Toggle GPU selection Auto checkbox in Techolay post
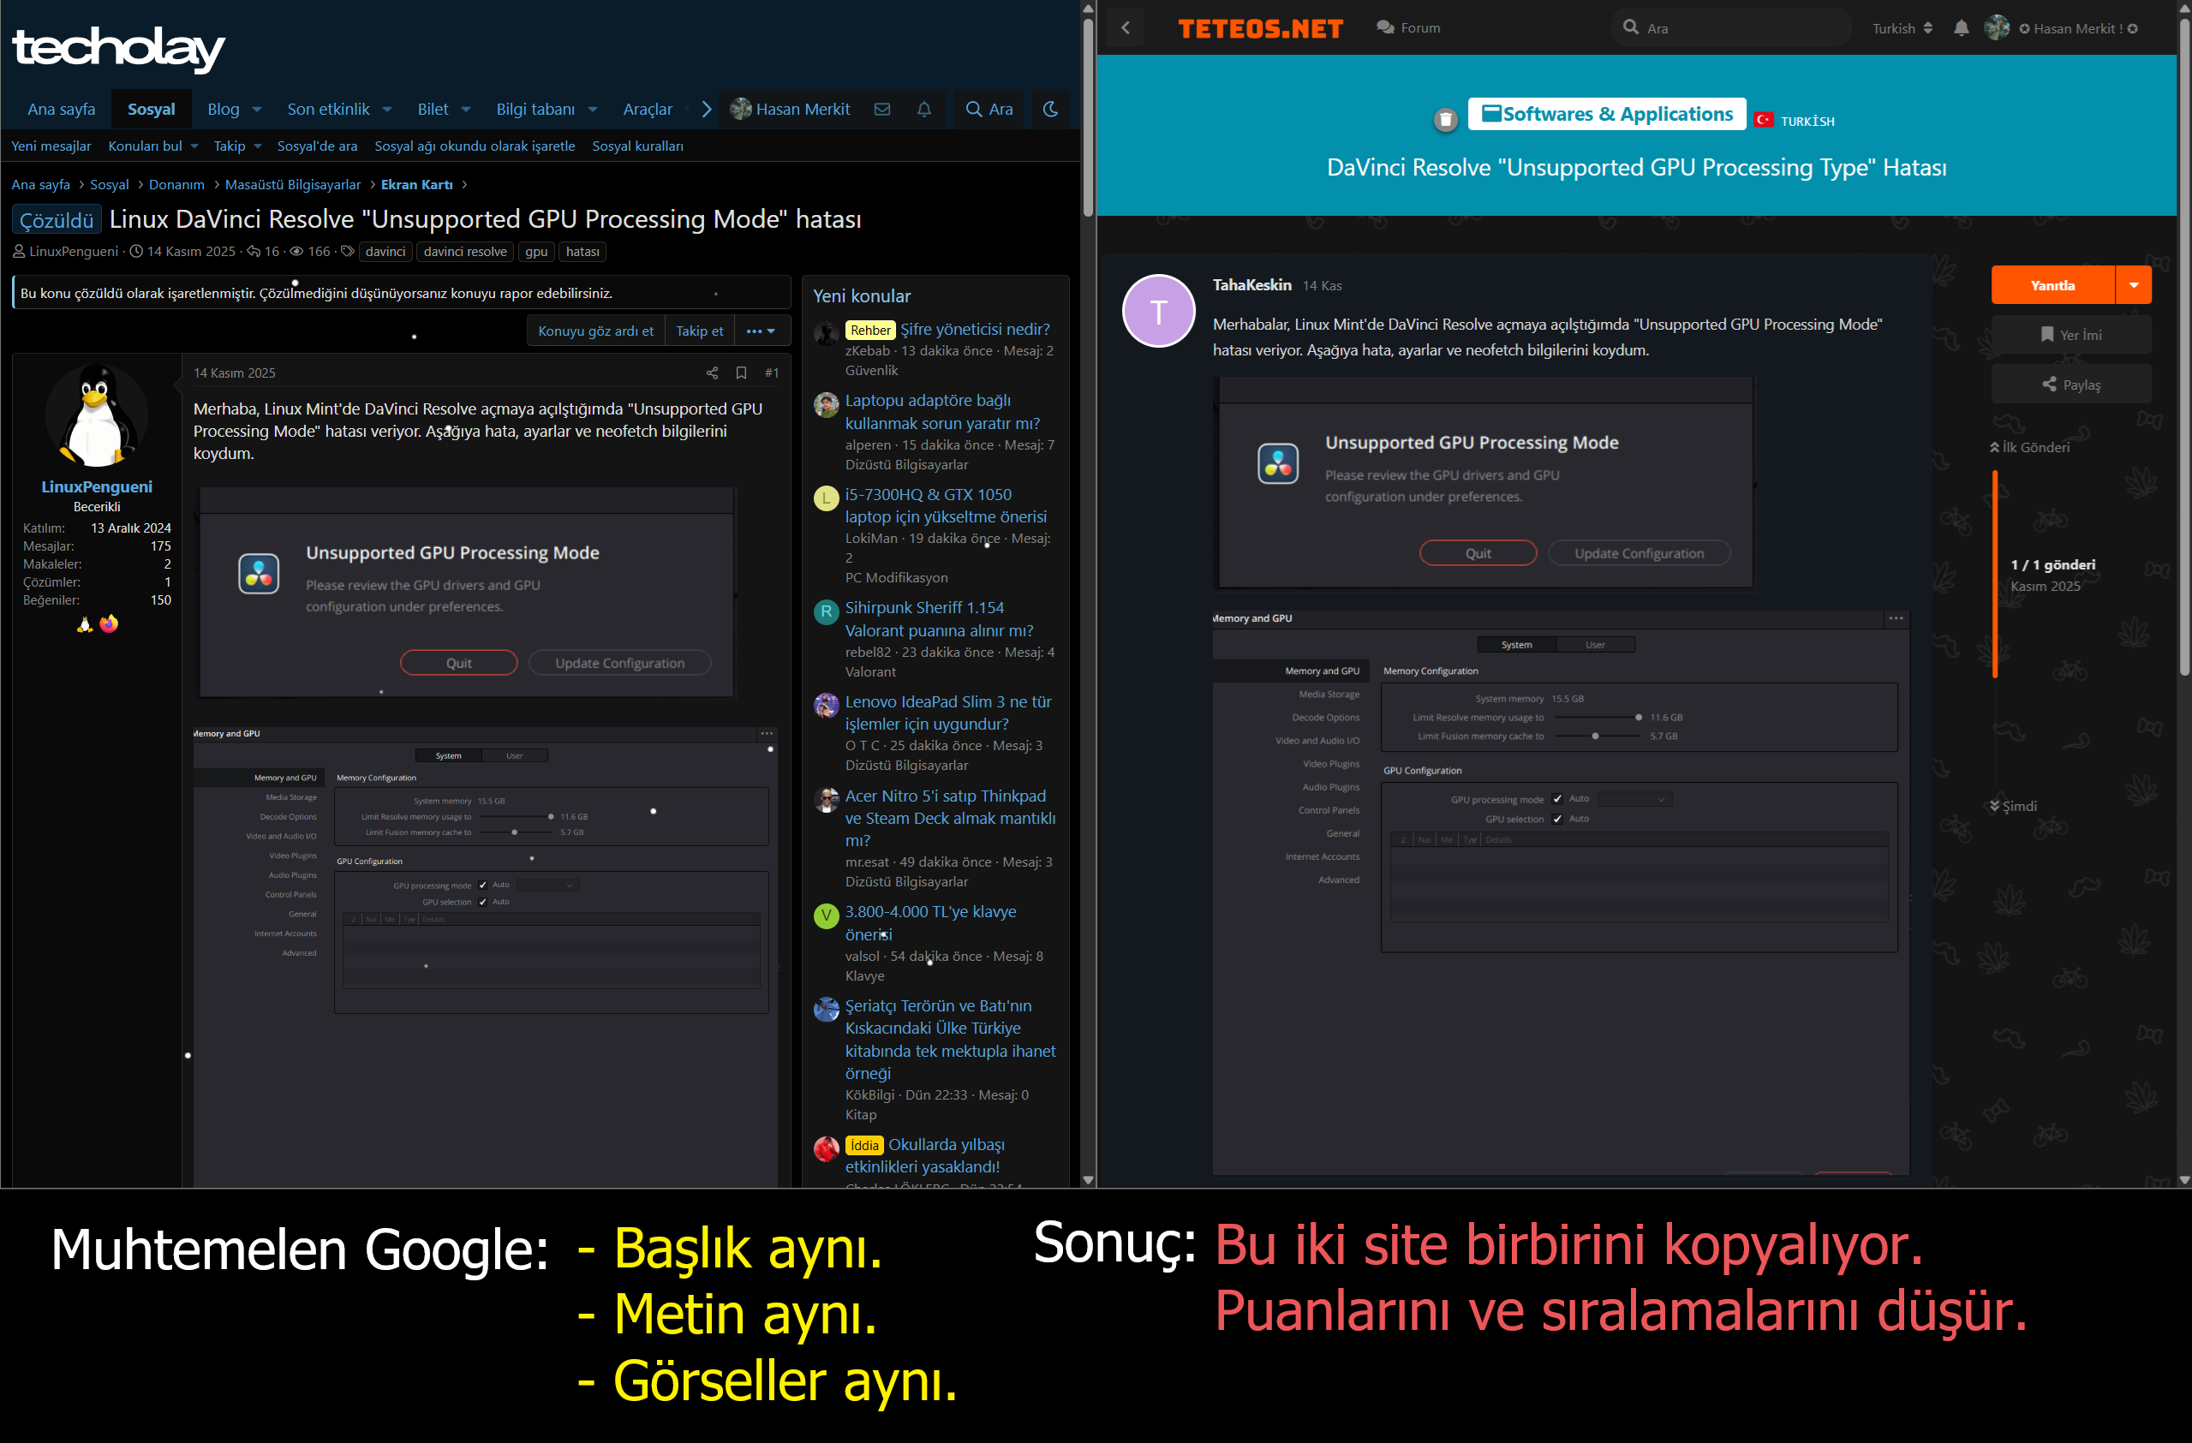Image resolution: width=2192 pixels, height=1443 pixels. pos(482,903)
